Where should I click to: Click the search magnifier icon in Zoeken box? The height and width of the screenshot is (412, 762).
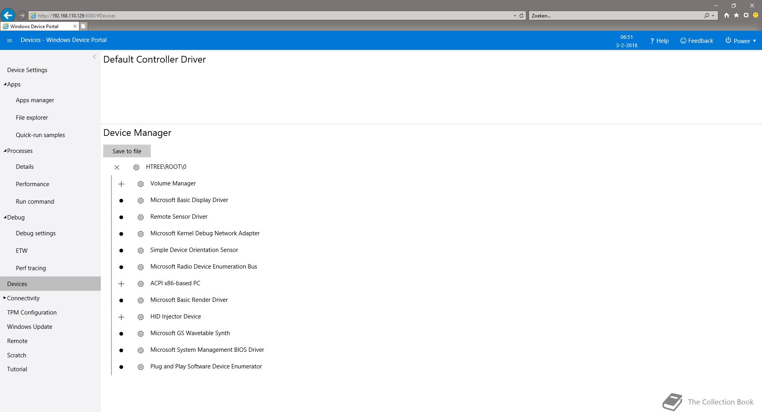(706, 16)
